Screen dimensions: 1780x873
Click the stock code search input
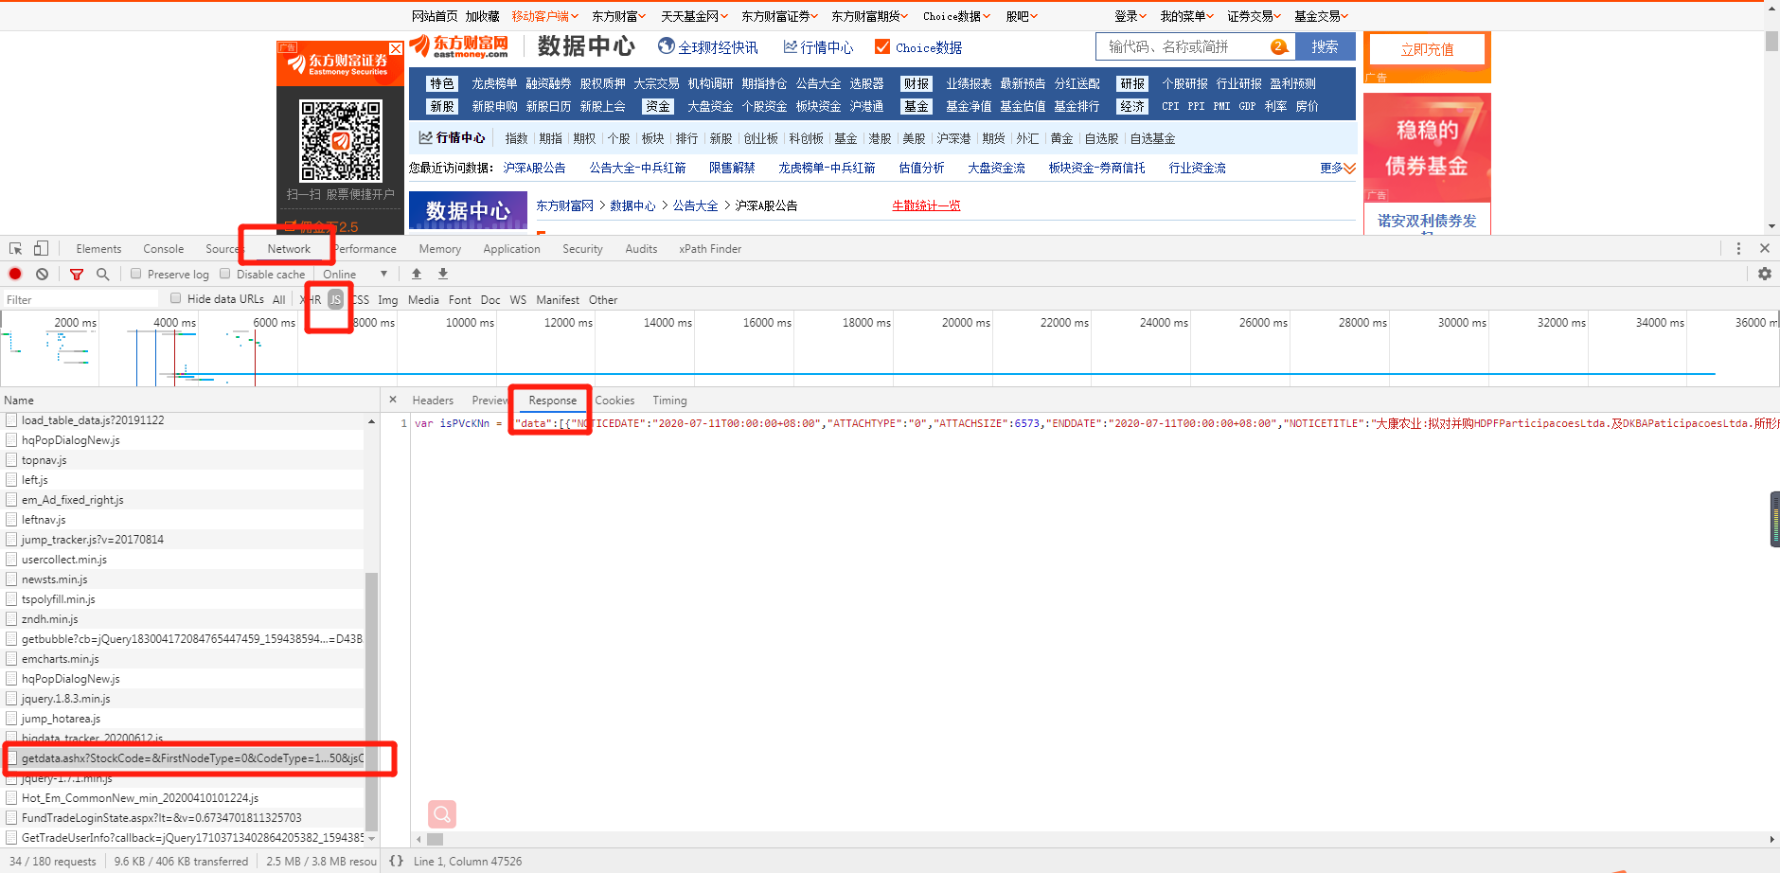click(1184, 46)
